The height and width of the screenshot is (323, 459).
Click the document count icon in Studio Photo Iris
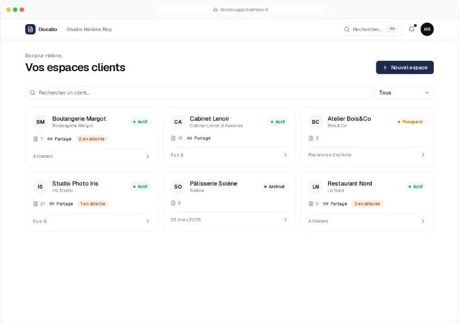point(36,204)
